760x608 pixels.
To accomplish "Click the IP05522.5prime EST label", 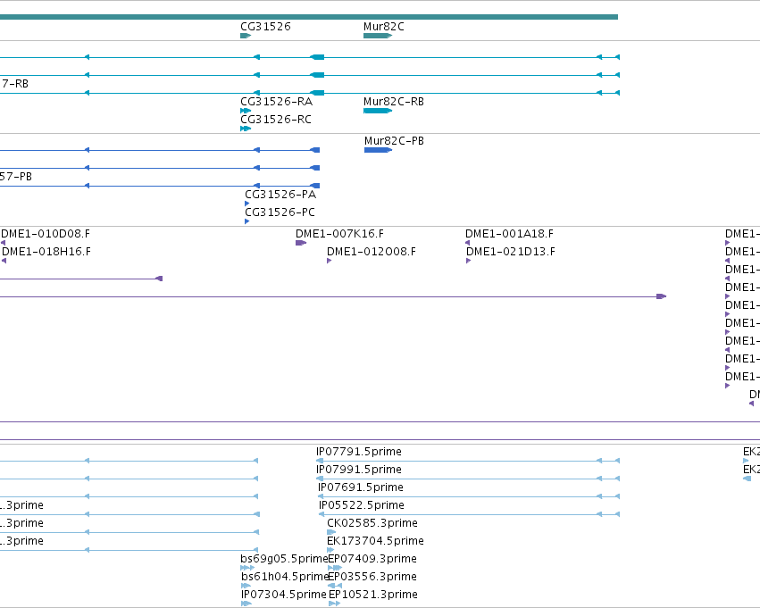I will [362, 505].
